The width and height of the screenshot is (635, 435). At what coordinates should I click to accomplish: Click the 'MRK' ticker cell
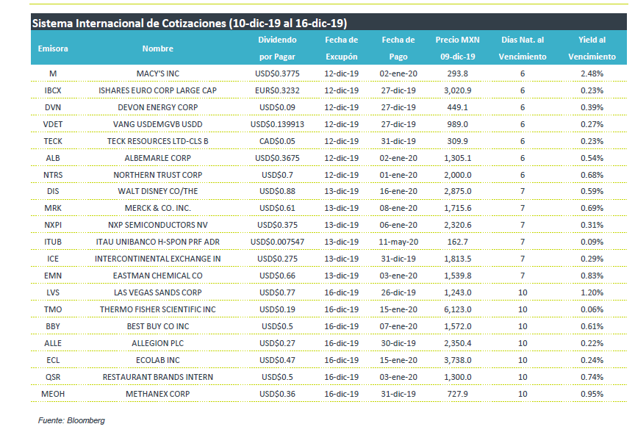coord(53,208)
